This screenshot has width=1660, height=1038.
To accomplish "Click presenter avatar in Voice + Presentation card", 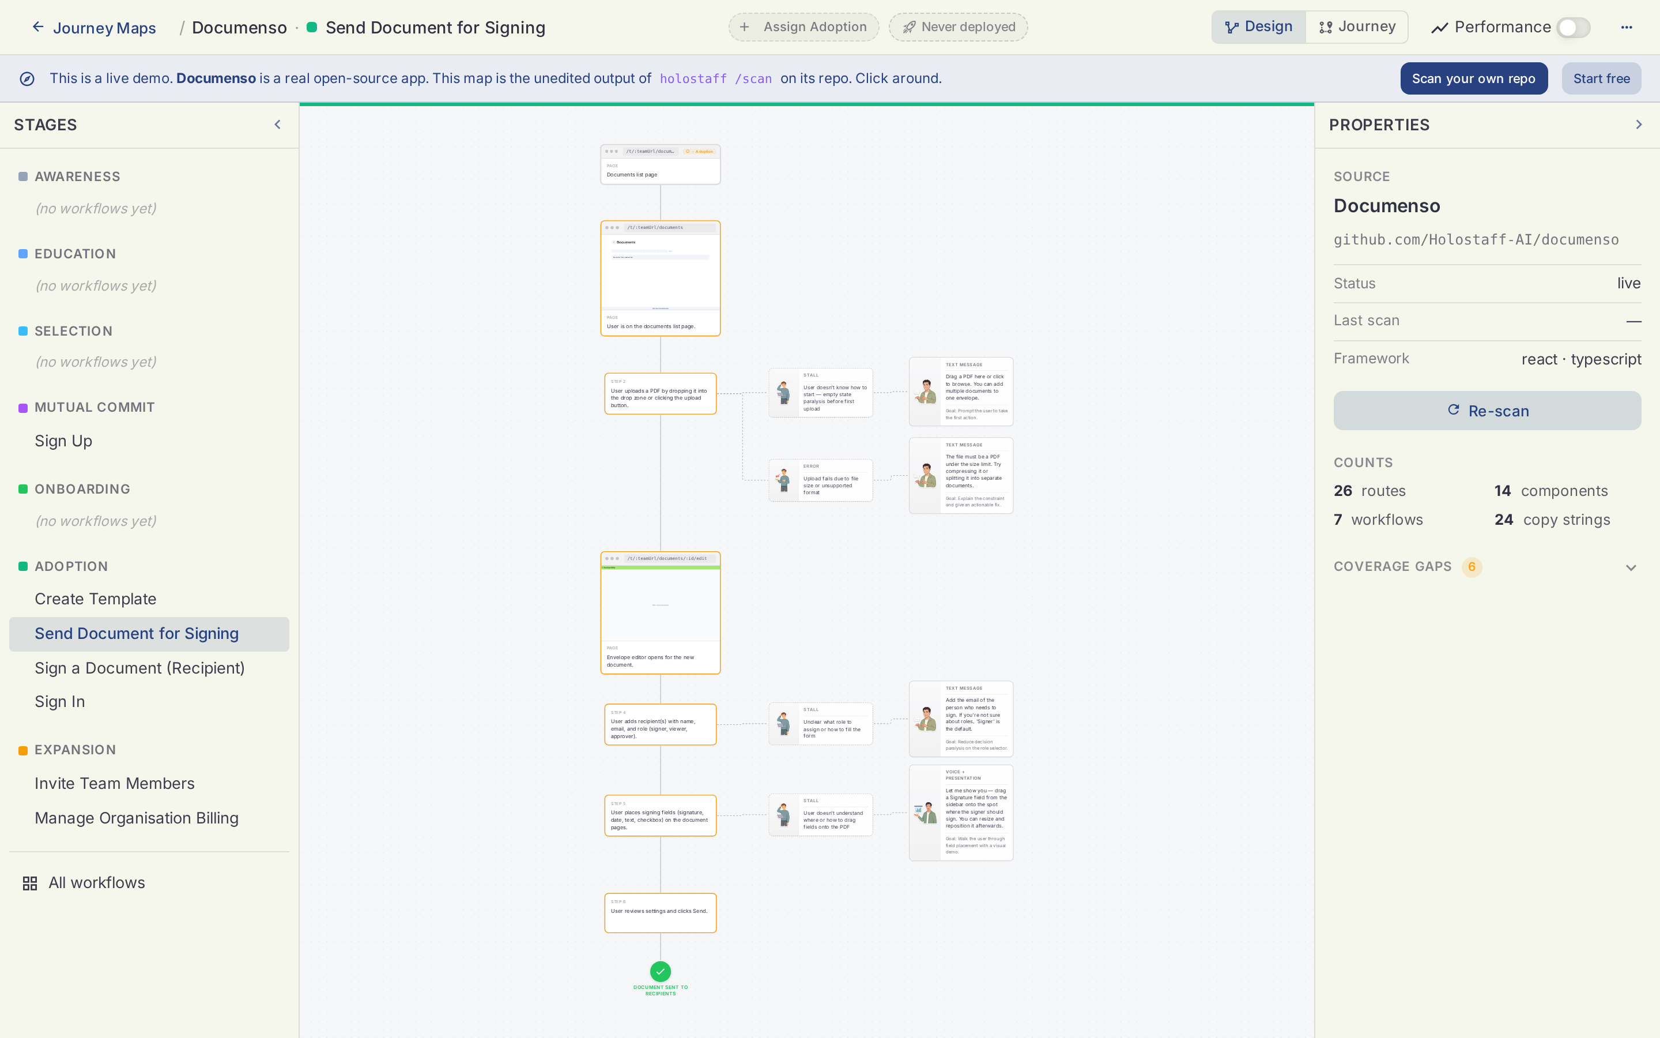I will pyautogui.click(x=926, y=813).
